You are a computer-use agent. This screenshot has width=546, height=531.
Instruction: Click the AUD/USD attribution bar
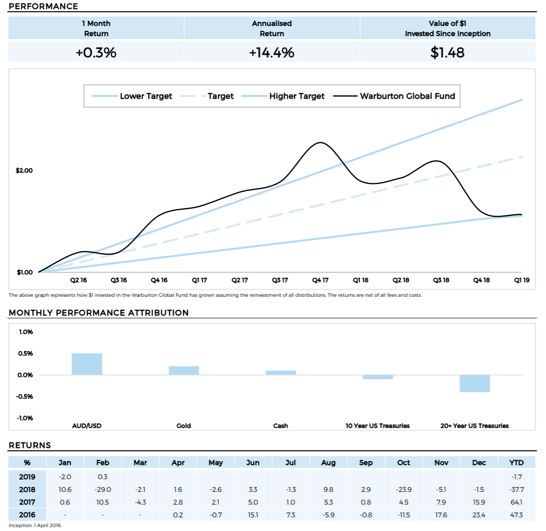coord(87,364)
